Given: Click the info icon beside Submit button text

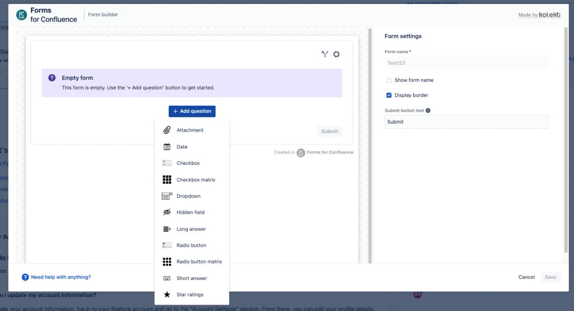Looking at the screenshot, I should [427, 110].
